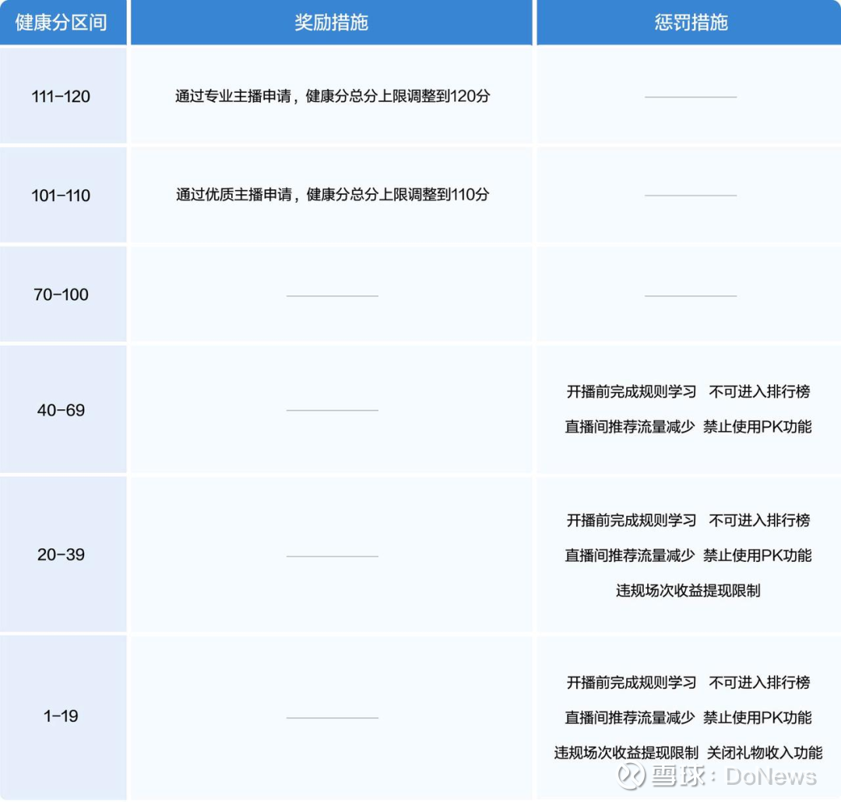Select the 101-110 score range cell
841x802 pixels.
(62, 194)
